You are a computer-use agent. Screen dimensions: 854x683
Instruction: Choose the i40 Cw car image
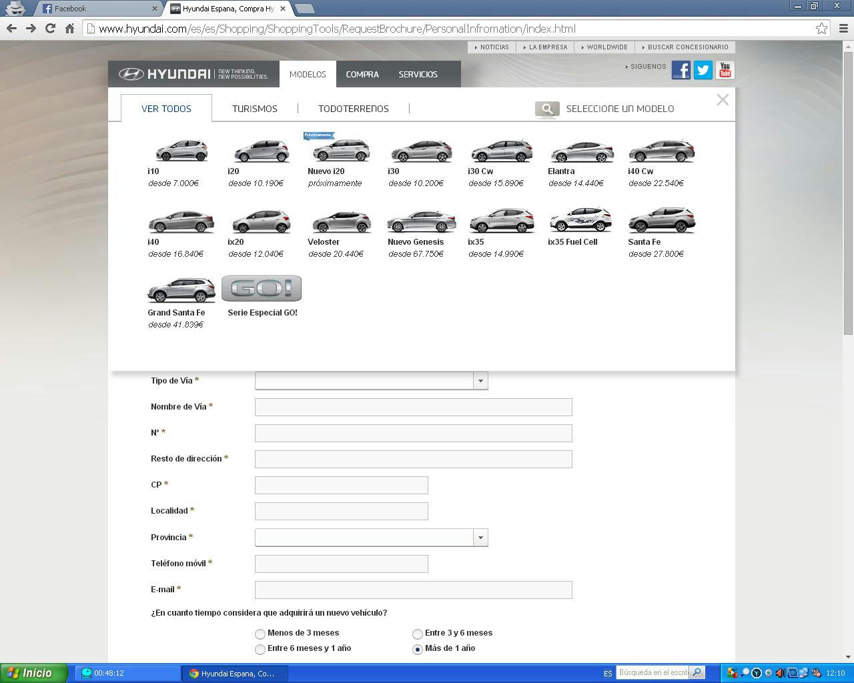click(x=661, y=151)
